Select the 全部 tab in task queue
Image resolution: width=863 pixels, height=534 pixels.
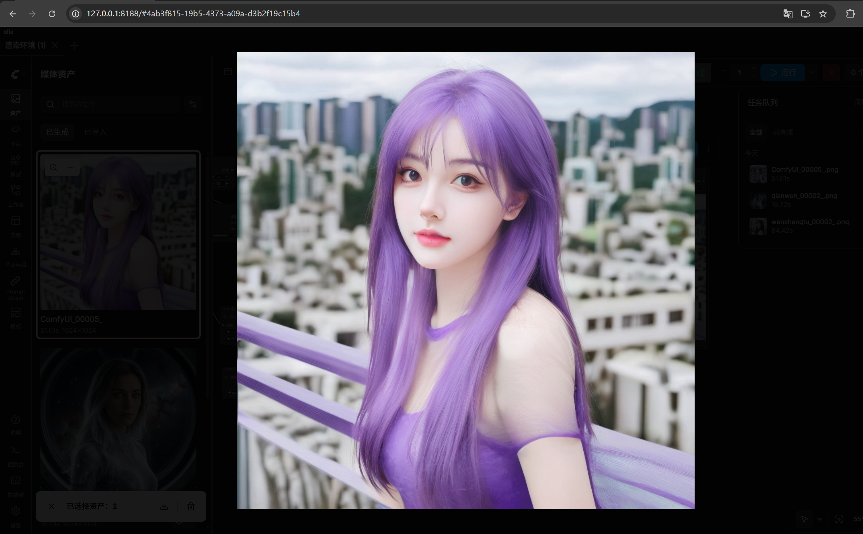coord(756,132)
